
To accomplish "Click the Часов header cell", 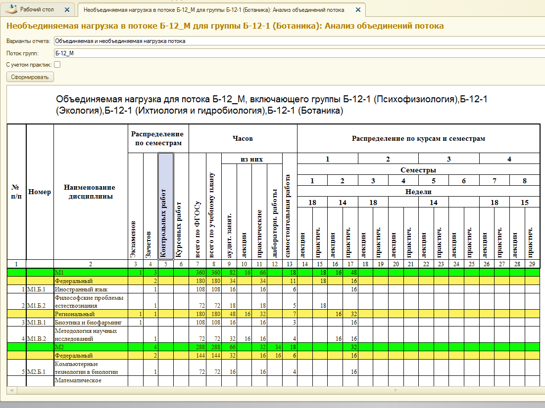I will 243,138.
